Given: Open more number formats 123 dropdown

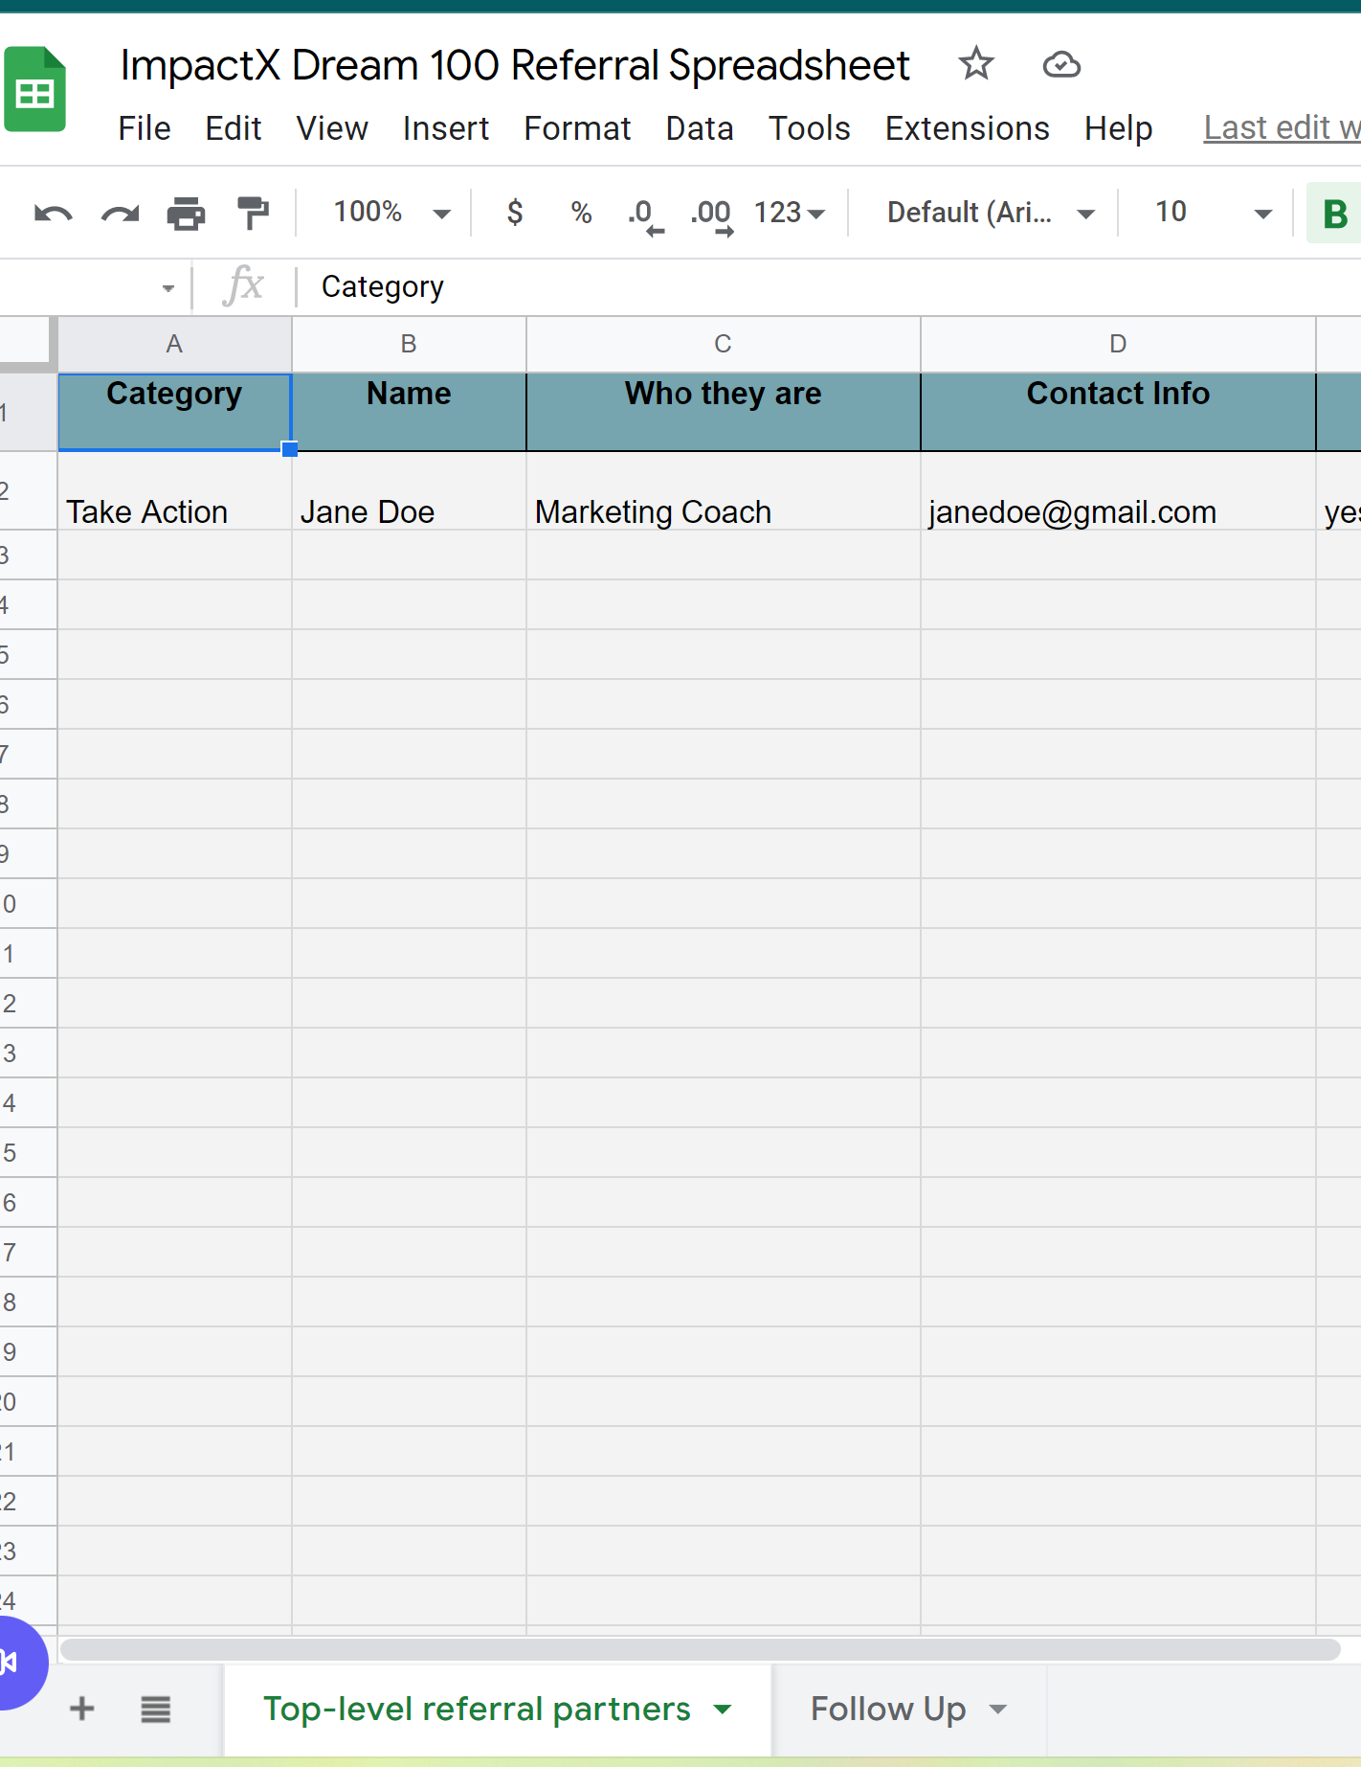Looking at the screenshot, I should [x=789, y=212].
